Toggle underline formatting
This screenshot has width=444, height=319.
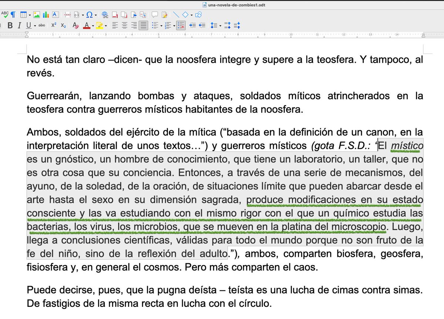tap(28, 25)
